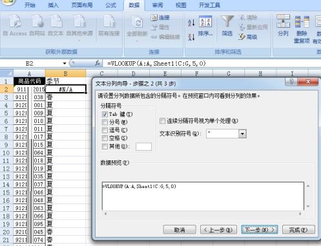Select column C header
This screenshot has width=321, height=246.
coord(101,73)
